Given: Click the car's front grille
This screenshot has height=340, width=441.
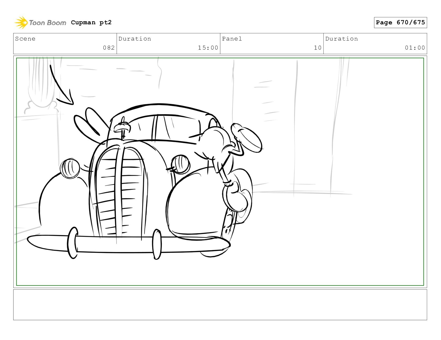Looking at the screenshot, I should coord(120,192).
